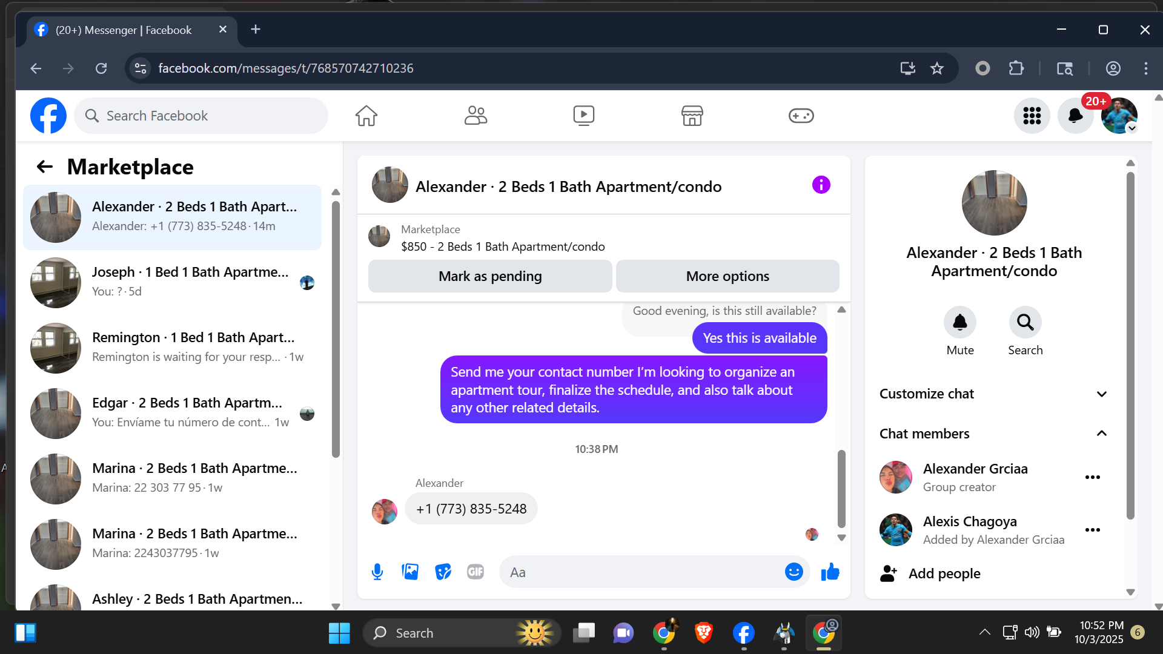The width and height of the screenshot is (1163, 654).
Task: Mute this conversation with the bell icon
Action: click(960, 322)
